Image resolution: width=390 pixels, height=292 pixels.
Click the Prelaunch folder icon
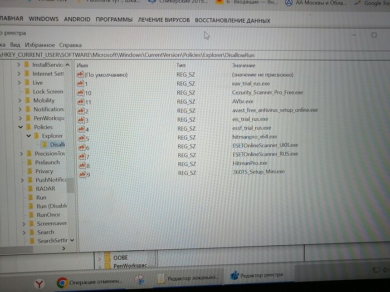pyautogui.click(x=30, y=162)
